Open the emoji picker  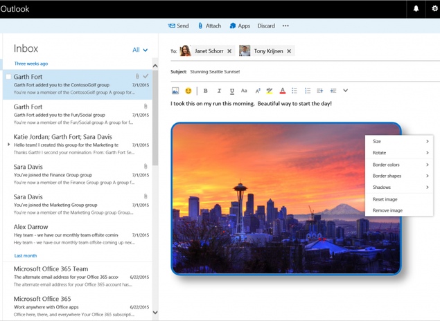[x=188, y=91]
